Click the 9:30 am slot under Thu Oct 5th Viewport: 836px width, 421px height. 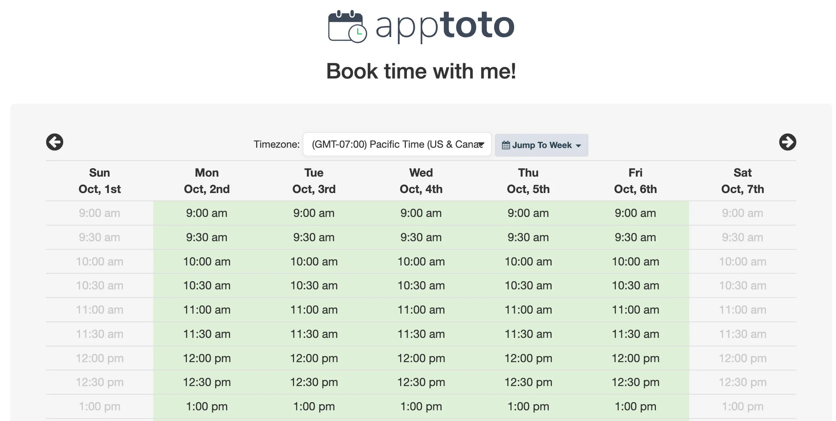[x=528, y=237]
